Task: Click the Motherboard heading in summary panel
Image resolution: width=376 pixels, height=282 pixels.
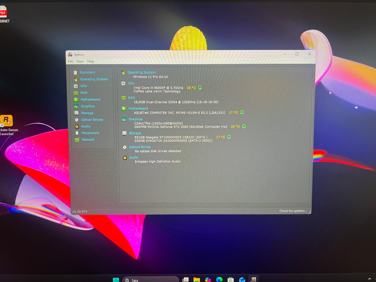Action: pyautogui.click(x=138, y=108)
